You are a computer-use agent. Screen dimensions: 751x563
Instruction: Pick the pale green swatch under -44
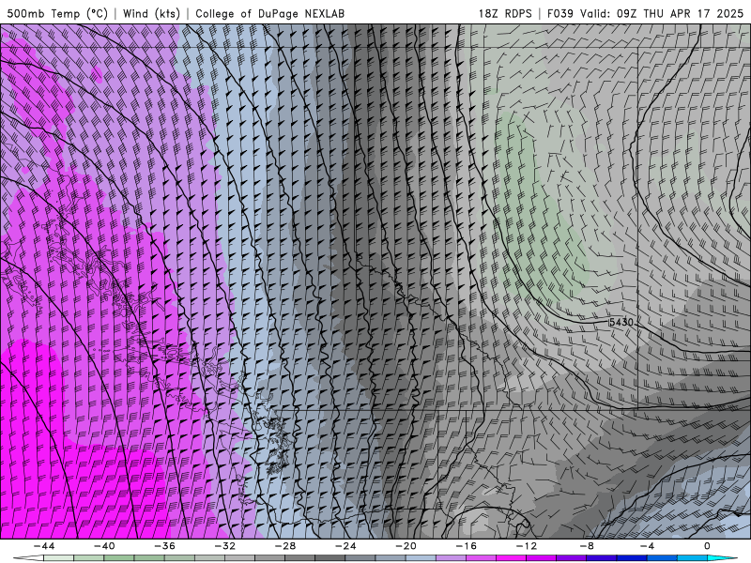coord(58,558)
